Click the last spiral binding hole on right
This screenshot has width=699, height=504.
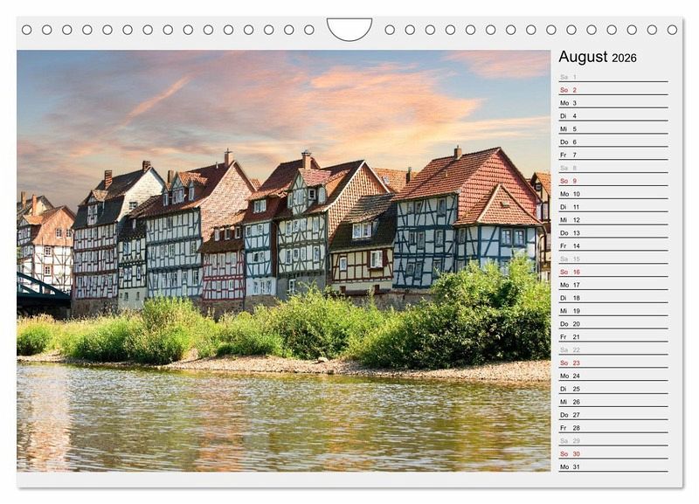672,30
